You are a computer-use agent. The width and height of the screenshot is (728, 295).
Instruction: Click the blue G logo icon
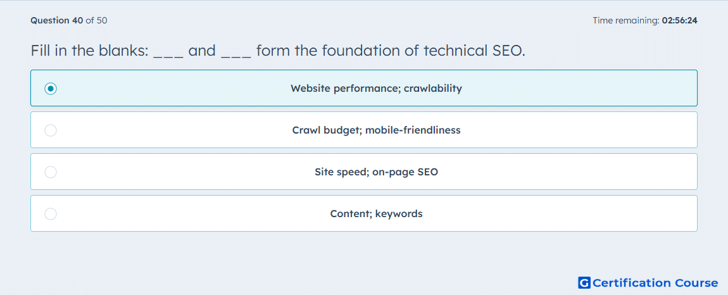tap(584, 282)
